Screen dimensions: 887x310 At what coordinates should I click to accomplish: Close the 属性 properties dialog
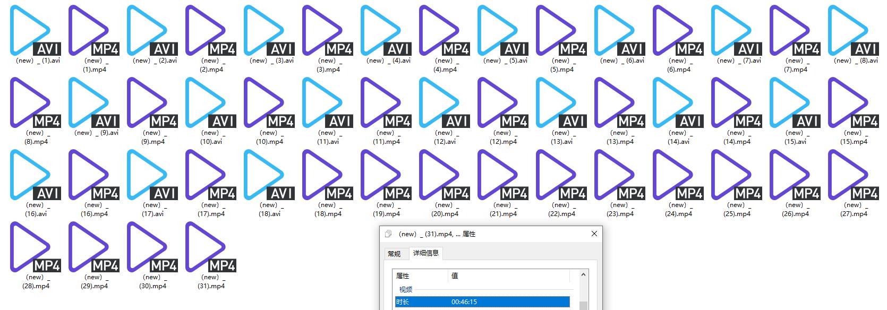[x=594, y=234]
